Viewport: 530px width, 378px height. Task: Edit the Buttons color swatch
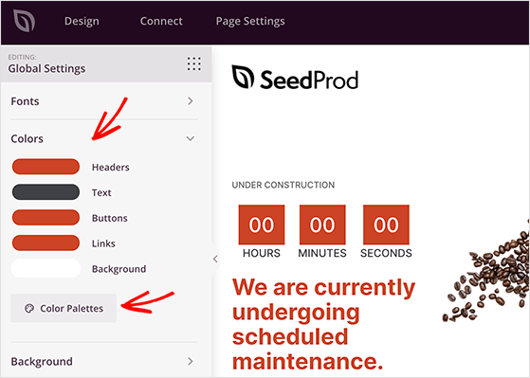46,218
